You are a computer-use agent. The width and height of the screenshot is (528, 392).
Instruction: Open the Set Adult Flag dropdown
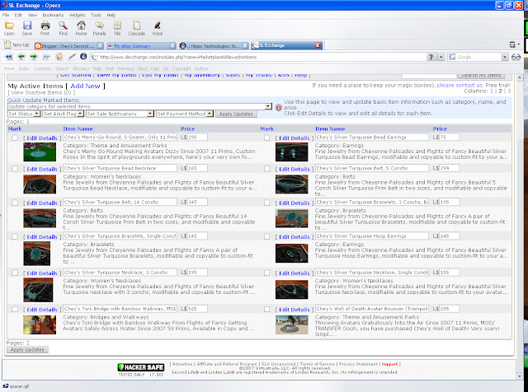tap(63, 114)
